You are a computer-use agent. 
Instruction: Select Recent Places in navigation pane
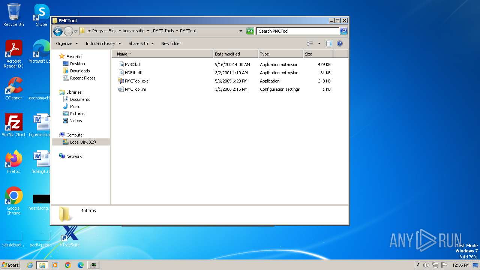click(82, 78)
